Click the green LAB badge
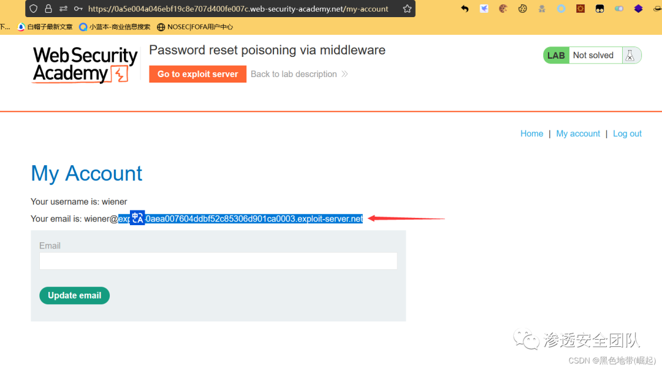 point(556,55)
